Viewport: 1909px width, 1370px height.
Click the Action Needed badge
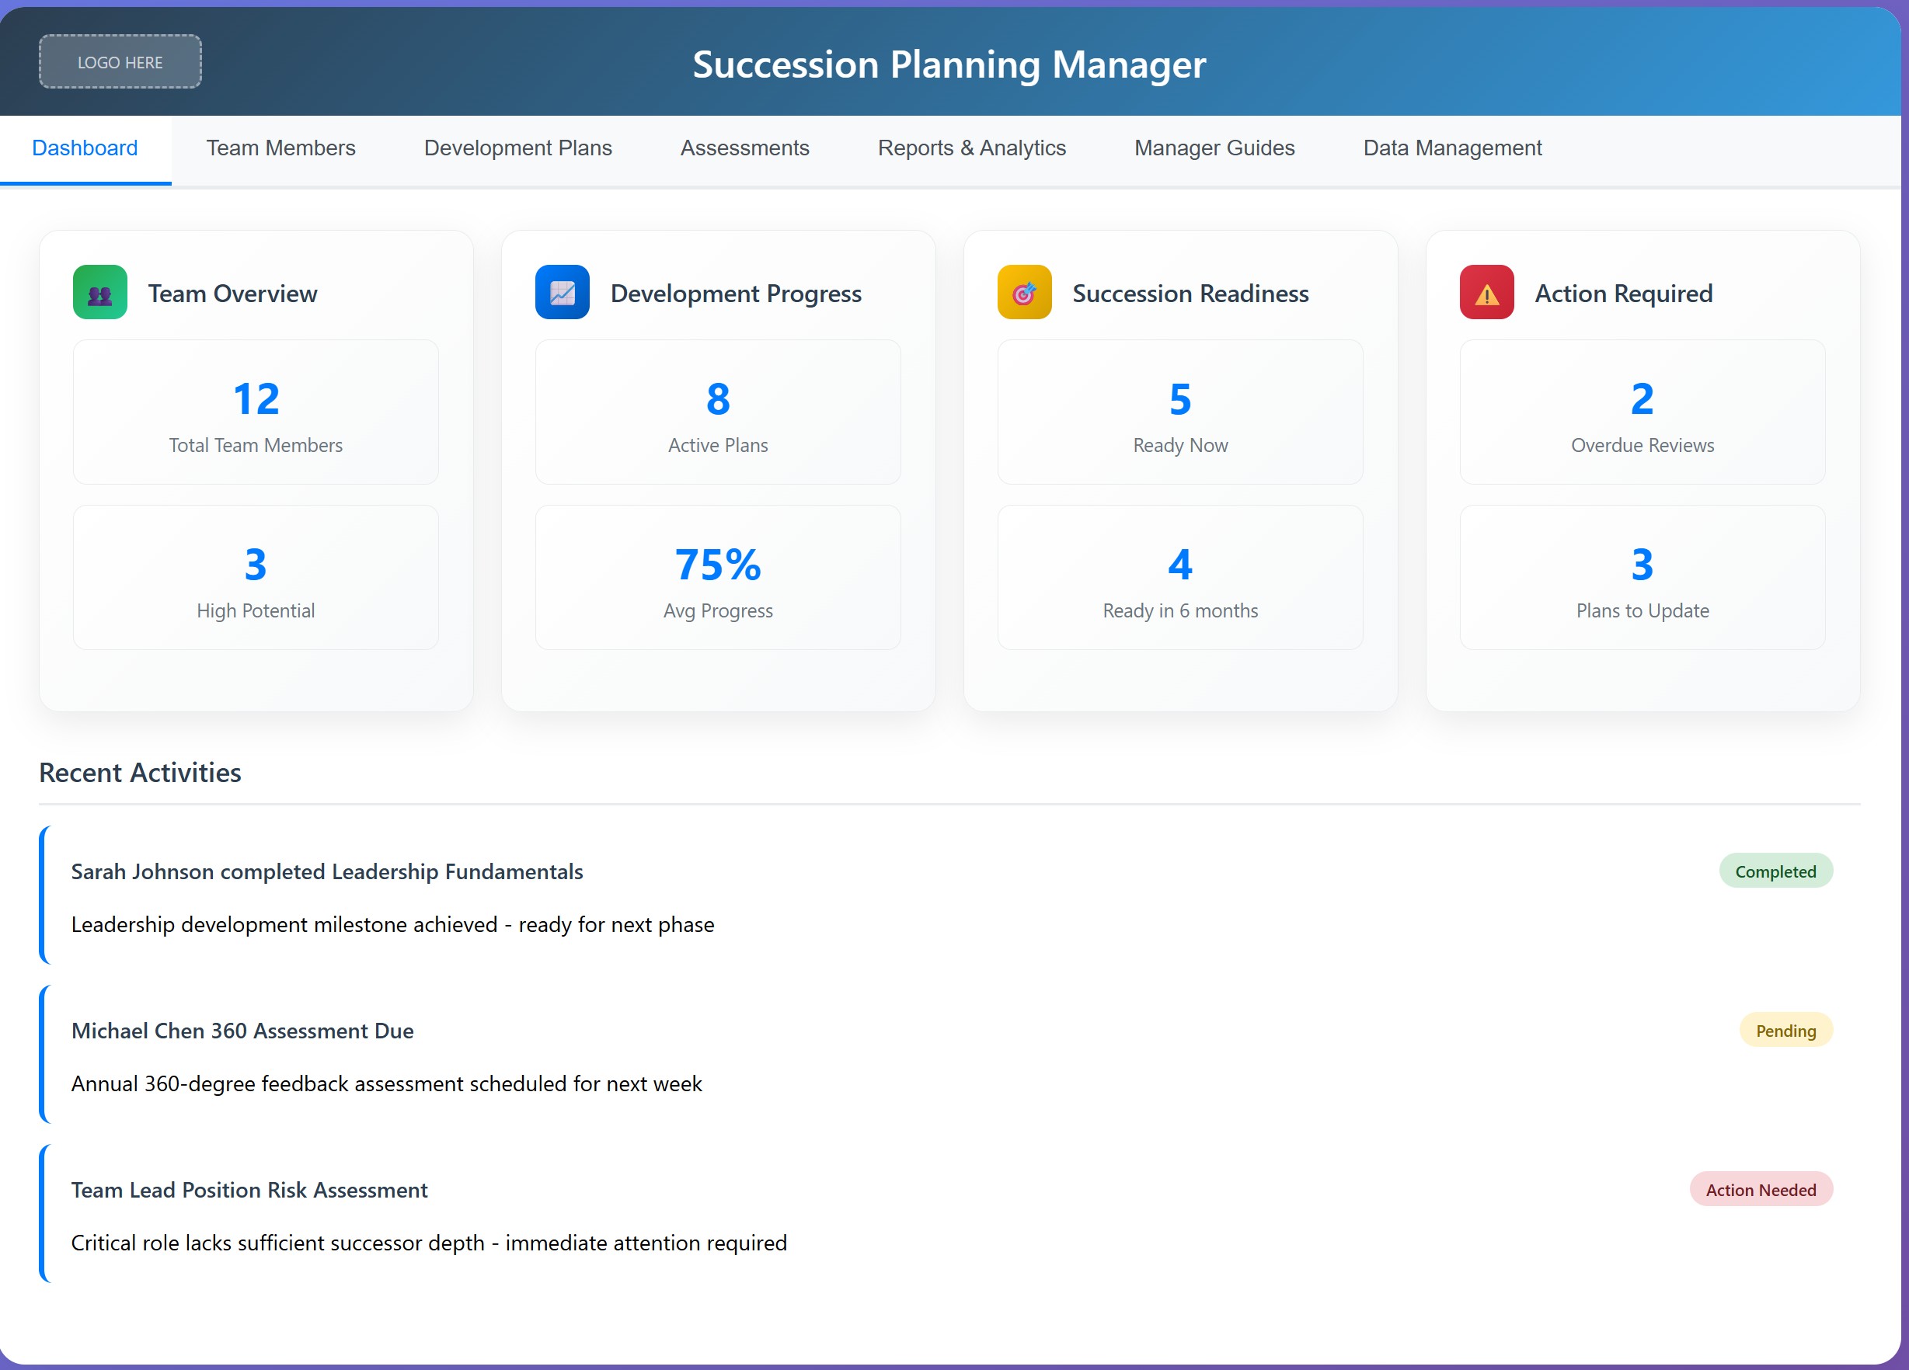click(1761, 1189)
